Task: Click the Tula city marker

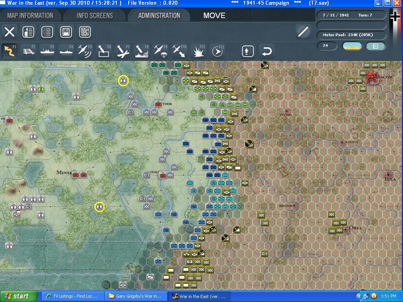Action: (388, 174)
